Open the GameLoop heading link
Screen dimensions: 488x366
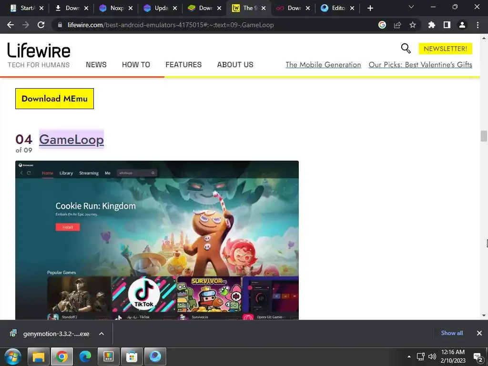pos(71,139)
